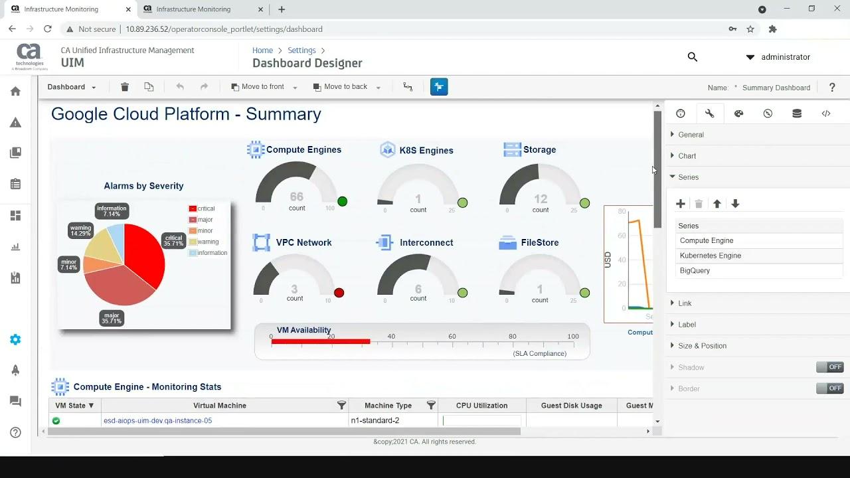This screenshot has width=850, height=478.
Task: Open the Dashboards grid icon in sidebar
Action: (x=15, y=215)
